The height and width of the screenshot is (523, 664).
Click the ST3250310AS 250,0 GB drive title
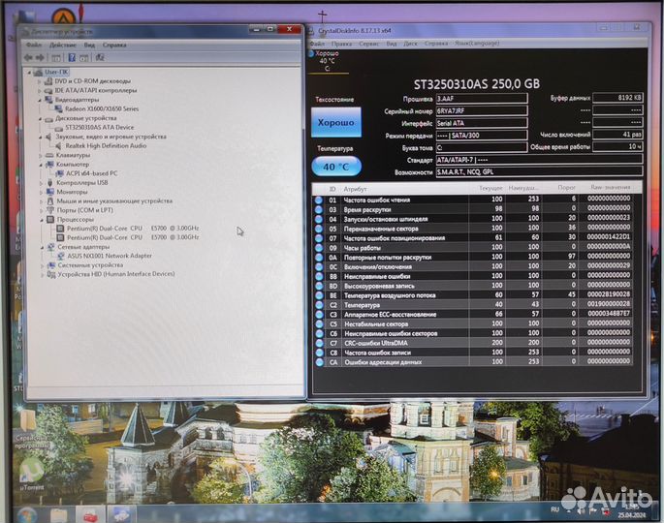pyautogui.click(x=476, y=84)
